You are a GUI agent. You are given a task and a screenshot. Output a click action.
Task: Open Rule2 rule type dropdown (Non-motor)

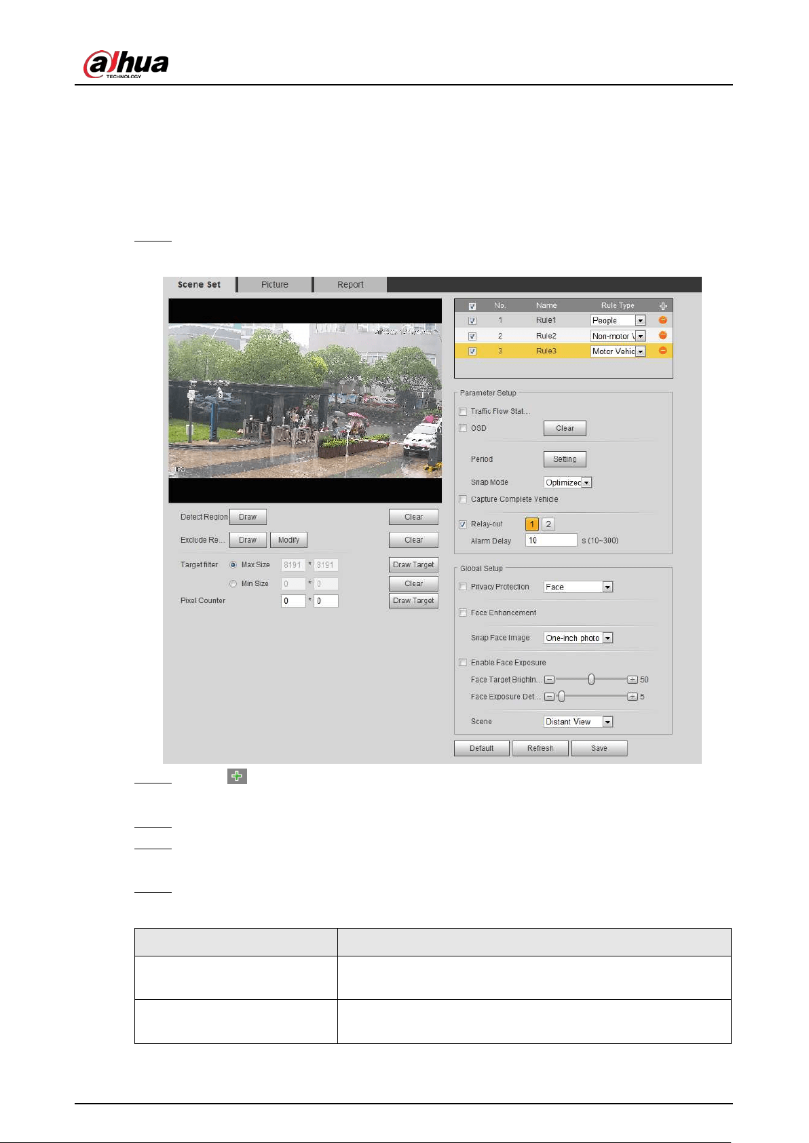[618, 336]
